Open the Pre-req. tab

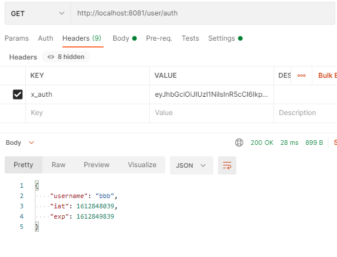(159, 38)
